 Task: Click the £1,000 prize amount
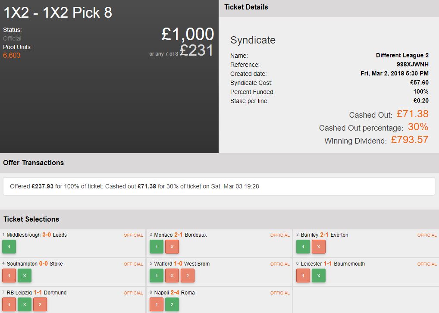pyautogui.click(x=188, y=34)
